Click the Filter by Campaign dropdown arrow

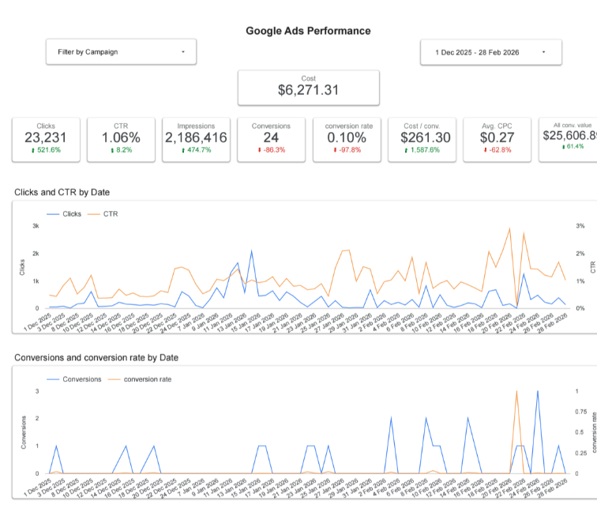183,52
